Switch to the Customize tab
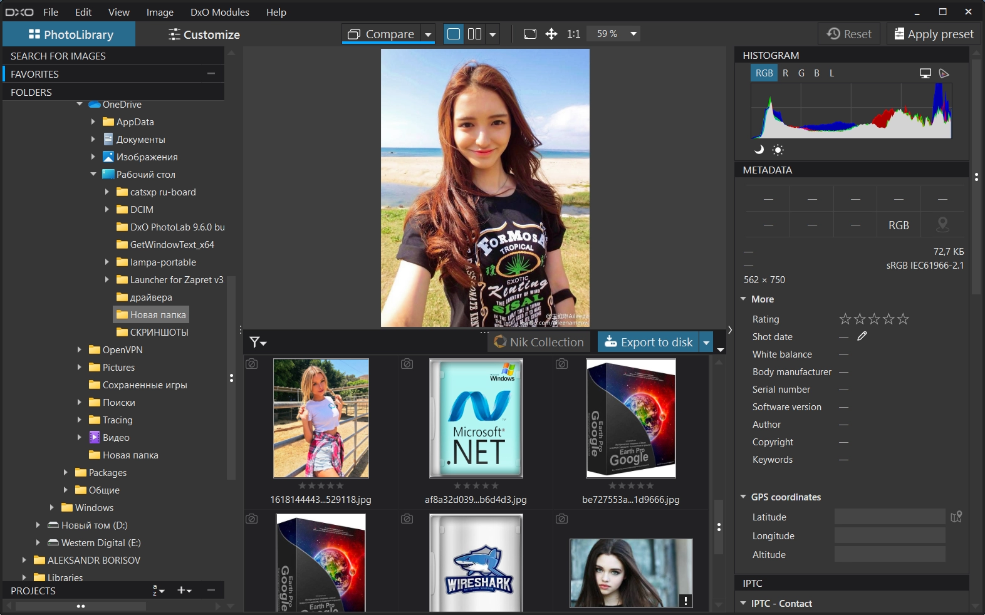985x615 pixels. 204,34
